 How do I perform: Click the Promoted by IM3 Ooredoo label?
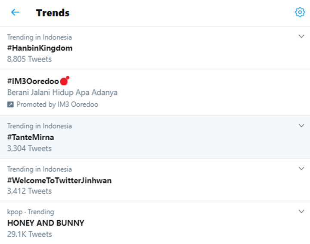click(x=57, y=104)
